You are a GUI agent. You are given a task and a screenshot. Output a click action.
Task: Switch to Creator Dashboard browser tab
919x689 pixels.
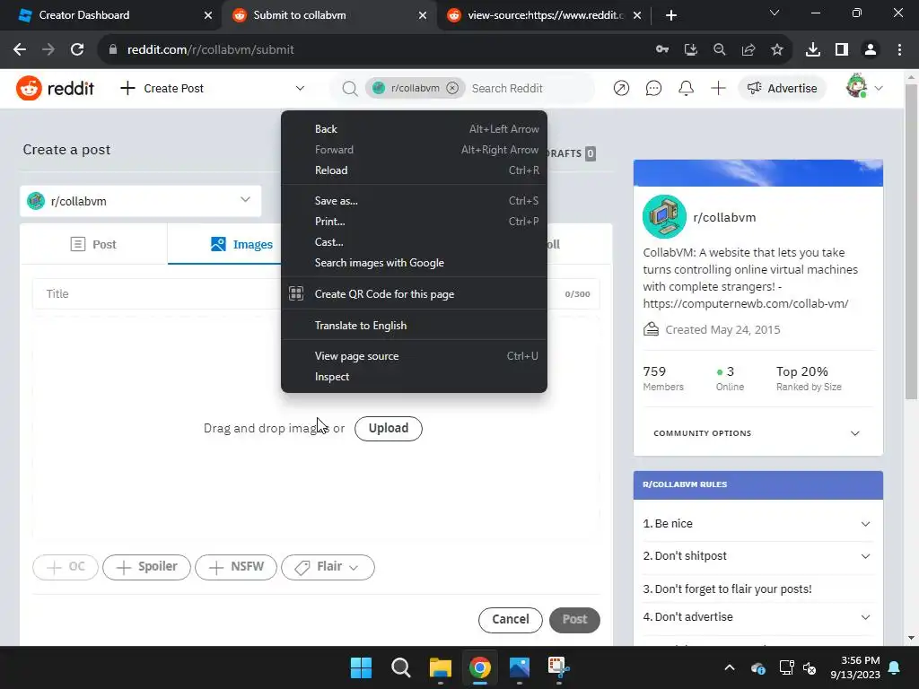111,15
